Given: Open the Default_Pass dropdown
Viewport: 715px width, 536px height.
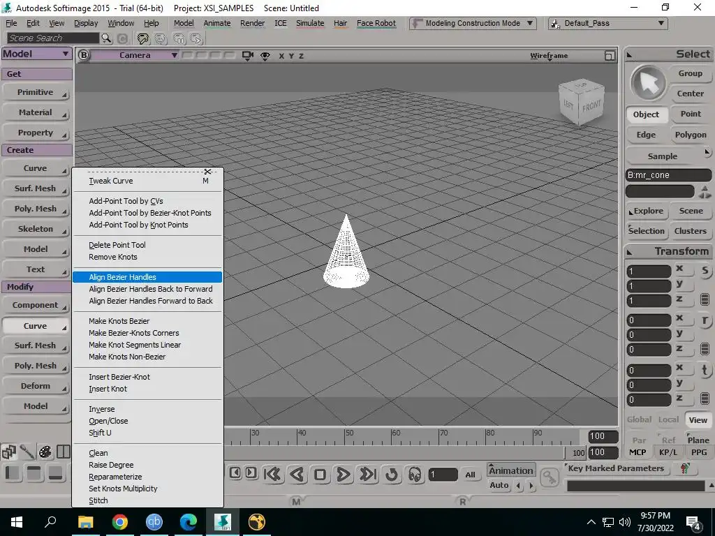Looking at the screenshot, I should (x=608, y=23).
